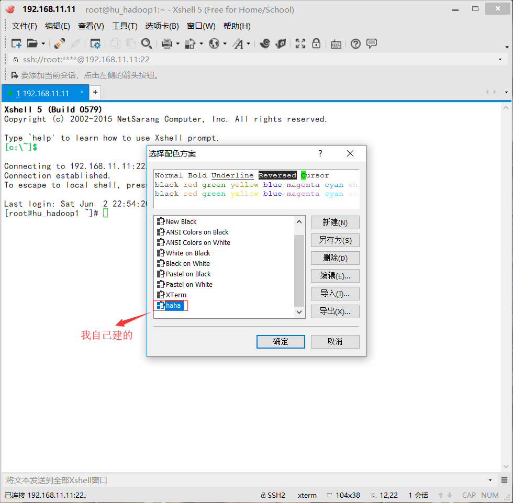The image size is (513, 503).
Task: Click the 导出(X)... button
Action: point(335,311)
